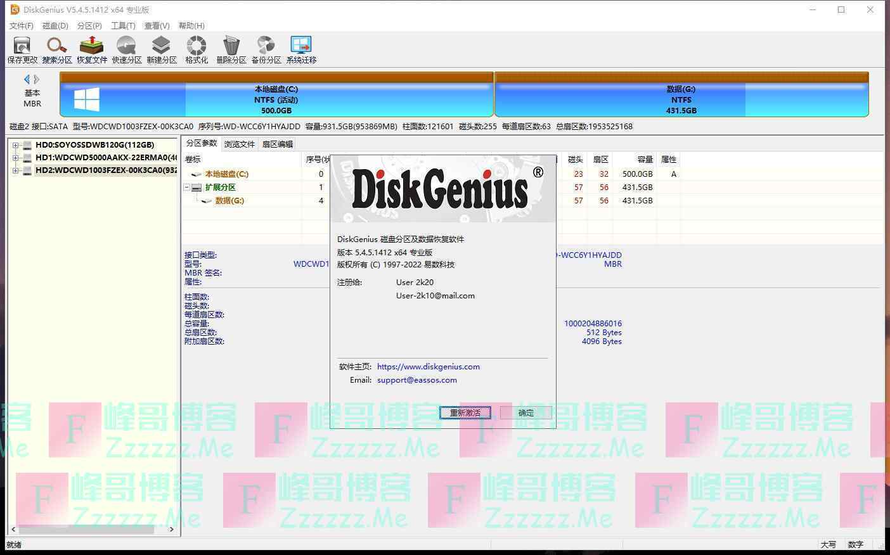Switch to 扇区编辑 tab
The image size is (890, 555).
278,144
